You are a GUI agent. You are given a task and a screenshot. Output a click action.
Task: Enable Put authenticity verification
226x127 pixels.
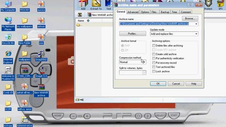[x=154, y=58]
